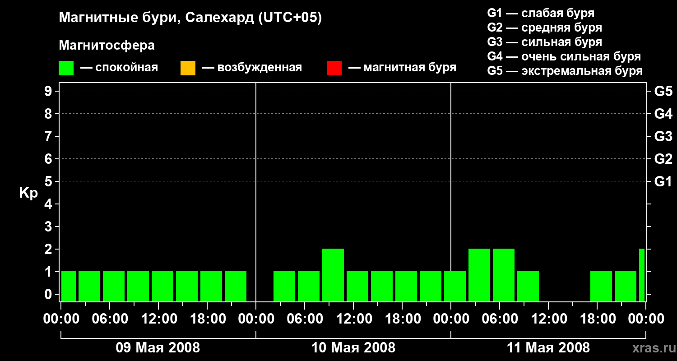This screenshot has width=677, height=361.
Task: Click the '11 Мая 2008' date label
Action: pyautogui.click(x=548, y=348)
